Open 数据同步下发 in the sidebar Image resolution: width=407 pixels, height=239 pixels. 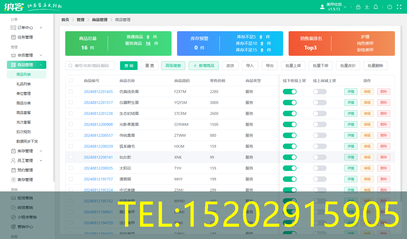tap(27, 141)
